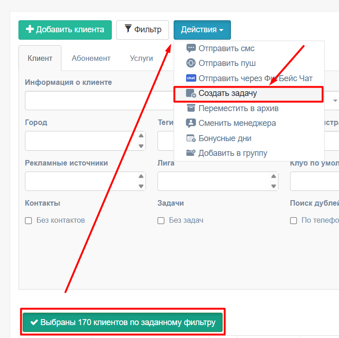Enable the 'Без контактов' checkbox
This screenshot has height=338, width=339.
(28, 220)
